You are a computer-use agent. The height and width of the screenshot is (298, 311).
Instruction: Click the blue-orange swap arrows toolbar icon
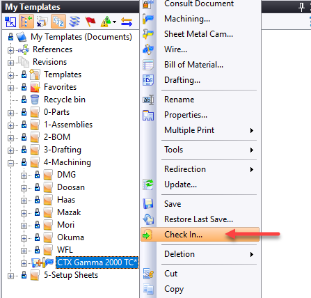[x=127, y=22]
